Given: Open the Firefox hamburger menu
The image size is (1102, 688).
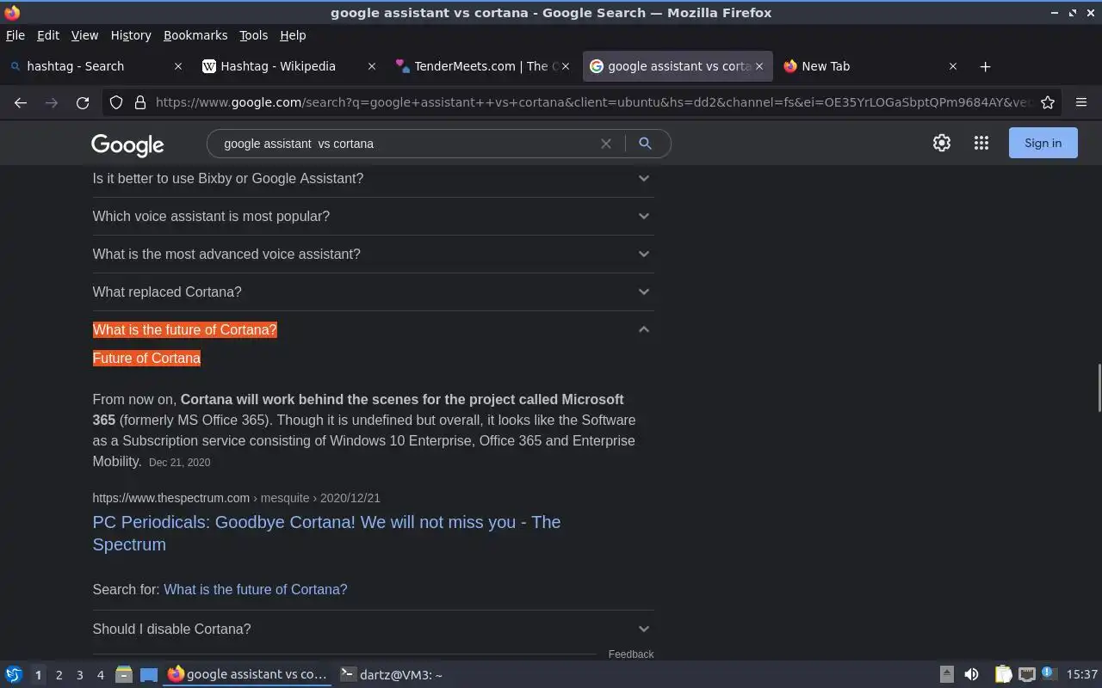Looking at the screenshot, I should (1081, 102).
